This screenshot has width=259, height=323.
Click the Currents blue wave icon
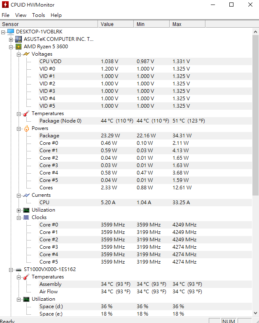(x=26, y=195)
